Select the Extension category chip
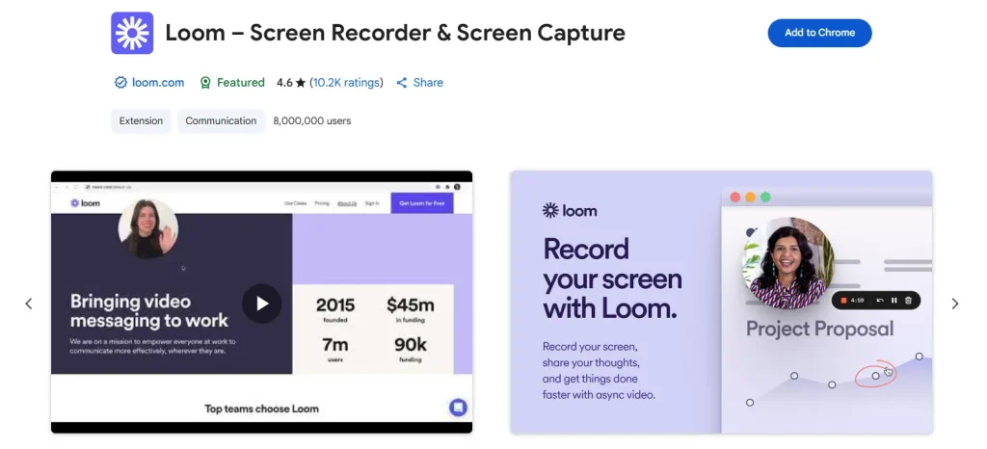Viewport: 987px width, 449px height. pos(141,121)
